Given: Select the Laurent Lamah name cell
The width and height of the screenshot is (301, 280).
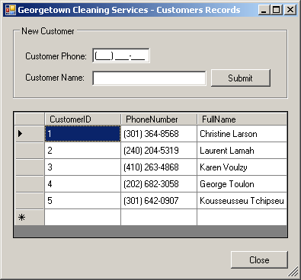Looking at the screenshot, I should pos(242,151).
